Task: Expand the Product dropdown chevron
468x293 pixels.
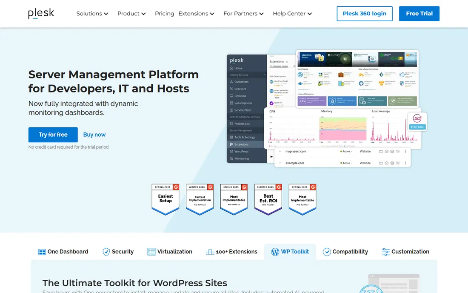Action: click(x=143, y=14)
